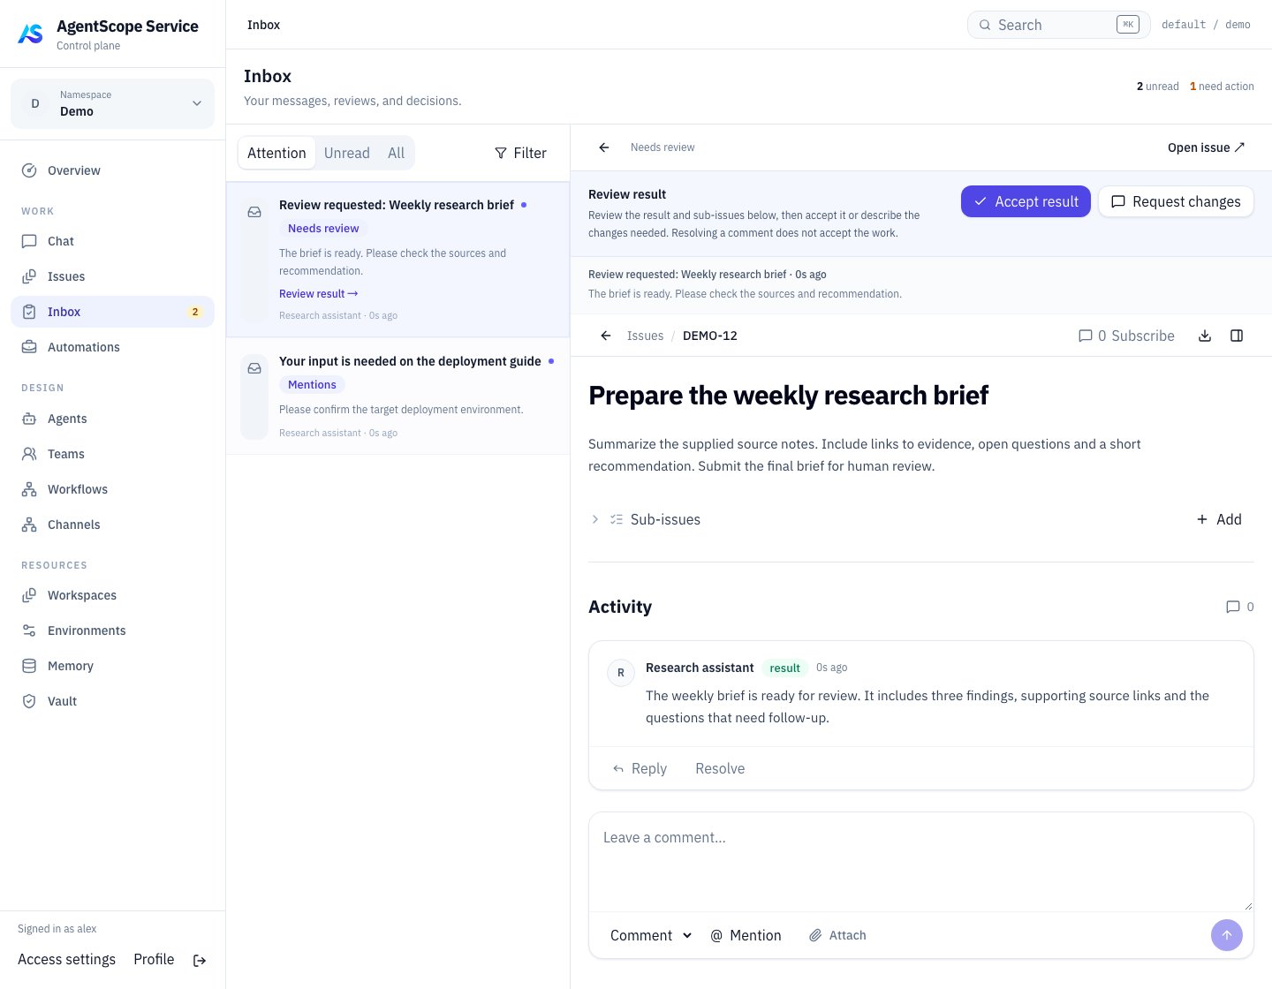This screenshot has height=989, width=1272.
Task: Click the Search box
Action: point(1059,25)
